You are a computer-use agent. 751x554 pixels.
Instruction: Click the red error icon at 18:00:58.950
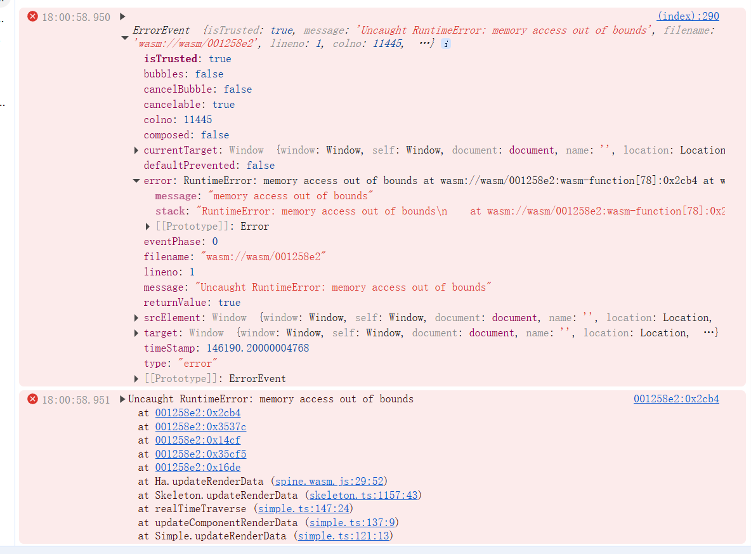click(32, 16)
